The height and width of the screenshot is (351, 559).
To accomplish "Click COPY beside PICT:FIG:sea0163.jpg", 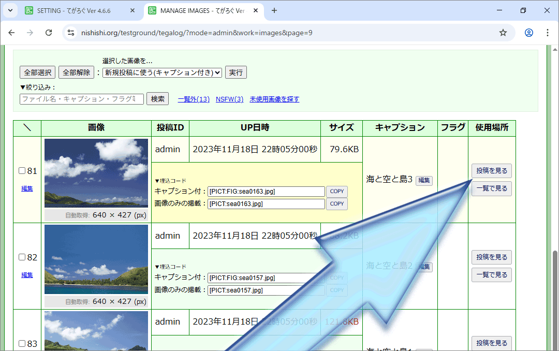I will click(336, 192).
